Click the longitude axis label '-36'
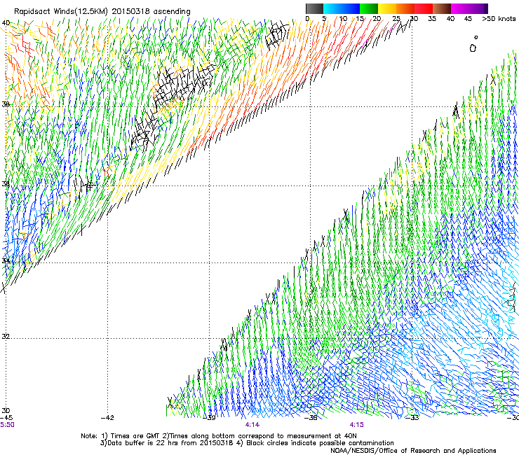This screenshot has height=455, width=519. click(311, 418)
